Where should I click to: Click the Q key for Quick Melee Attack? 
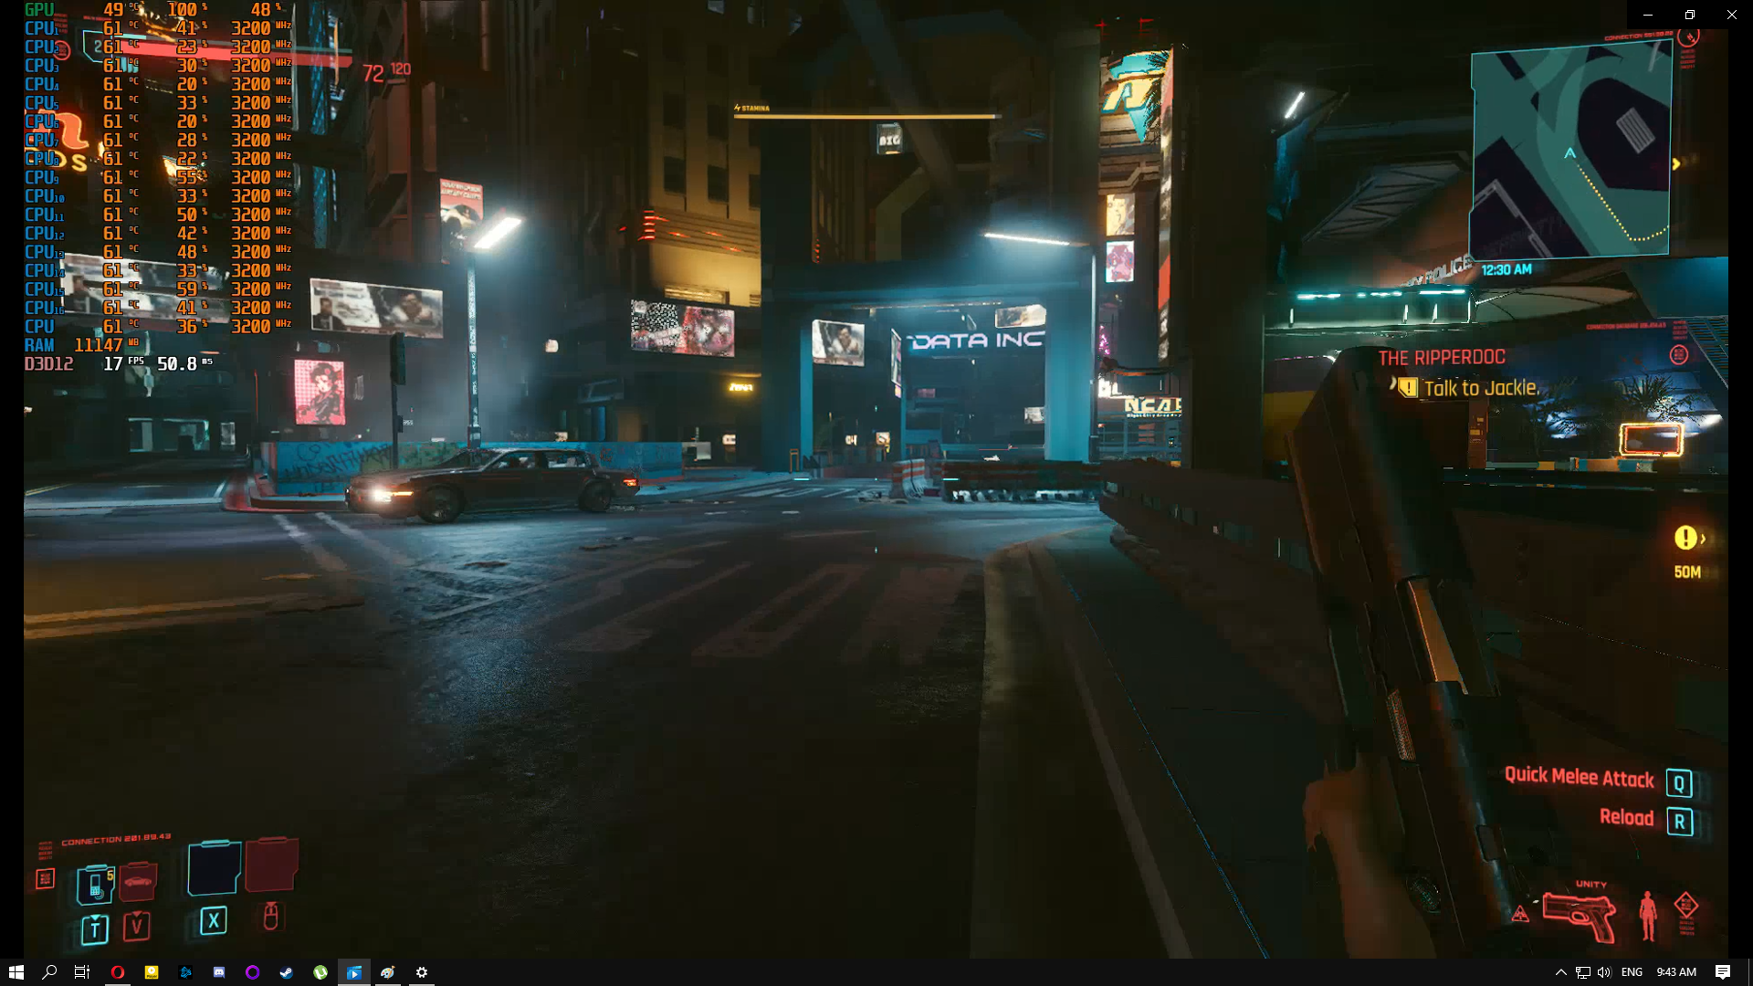pyautogui.click(x=1679, y=783)
